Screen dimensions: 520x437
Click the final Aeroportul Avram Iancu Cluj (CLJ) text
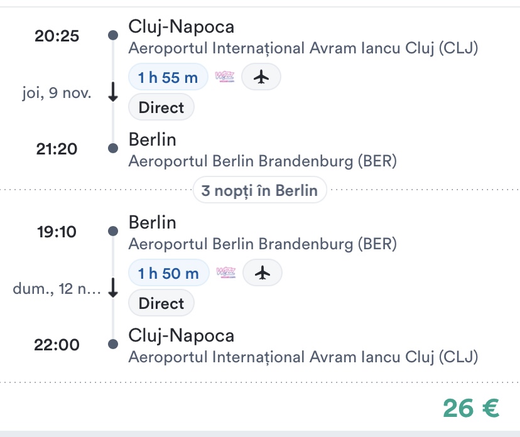click(x=303, y=357)
